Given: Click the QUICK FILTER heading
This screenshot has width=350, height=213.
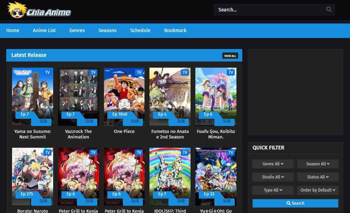Looking at the screenshot, I should (268, 148).
